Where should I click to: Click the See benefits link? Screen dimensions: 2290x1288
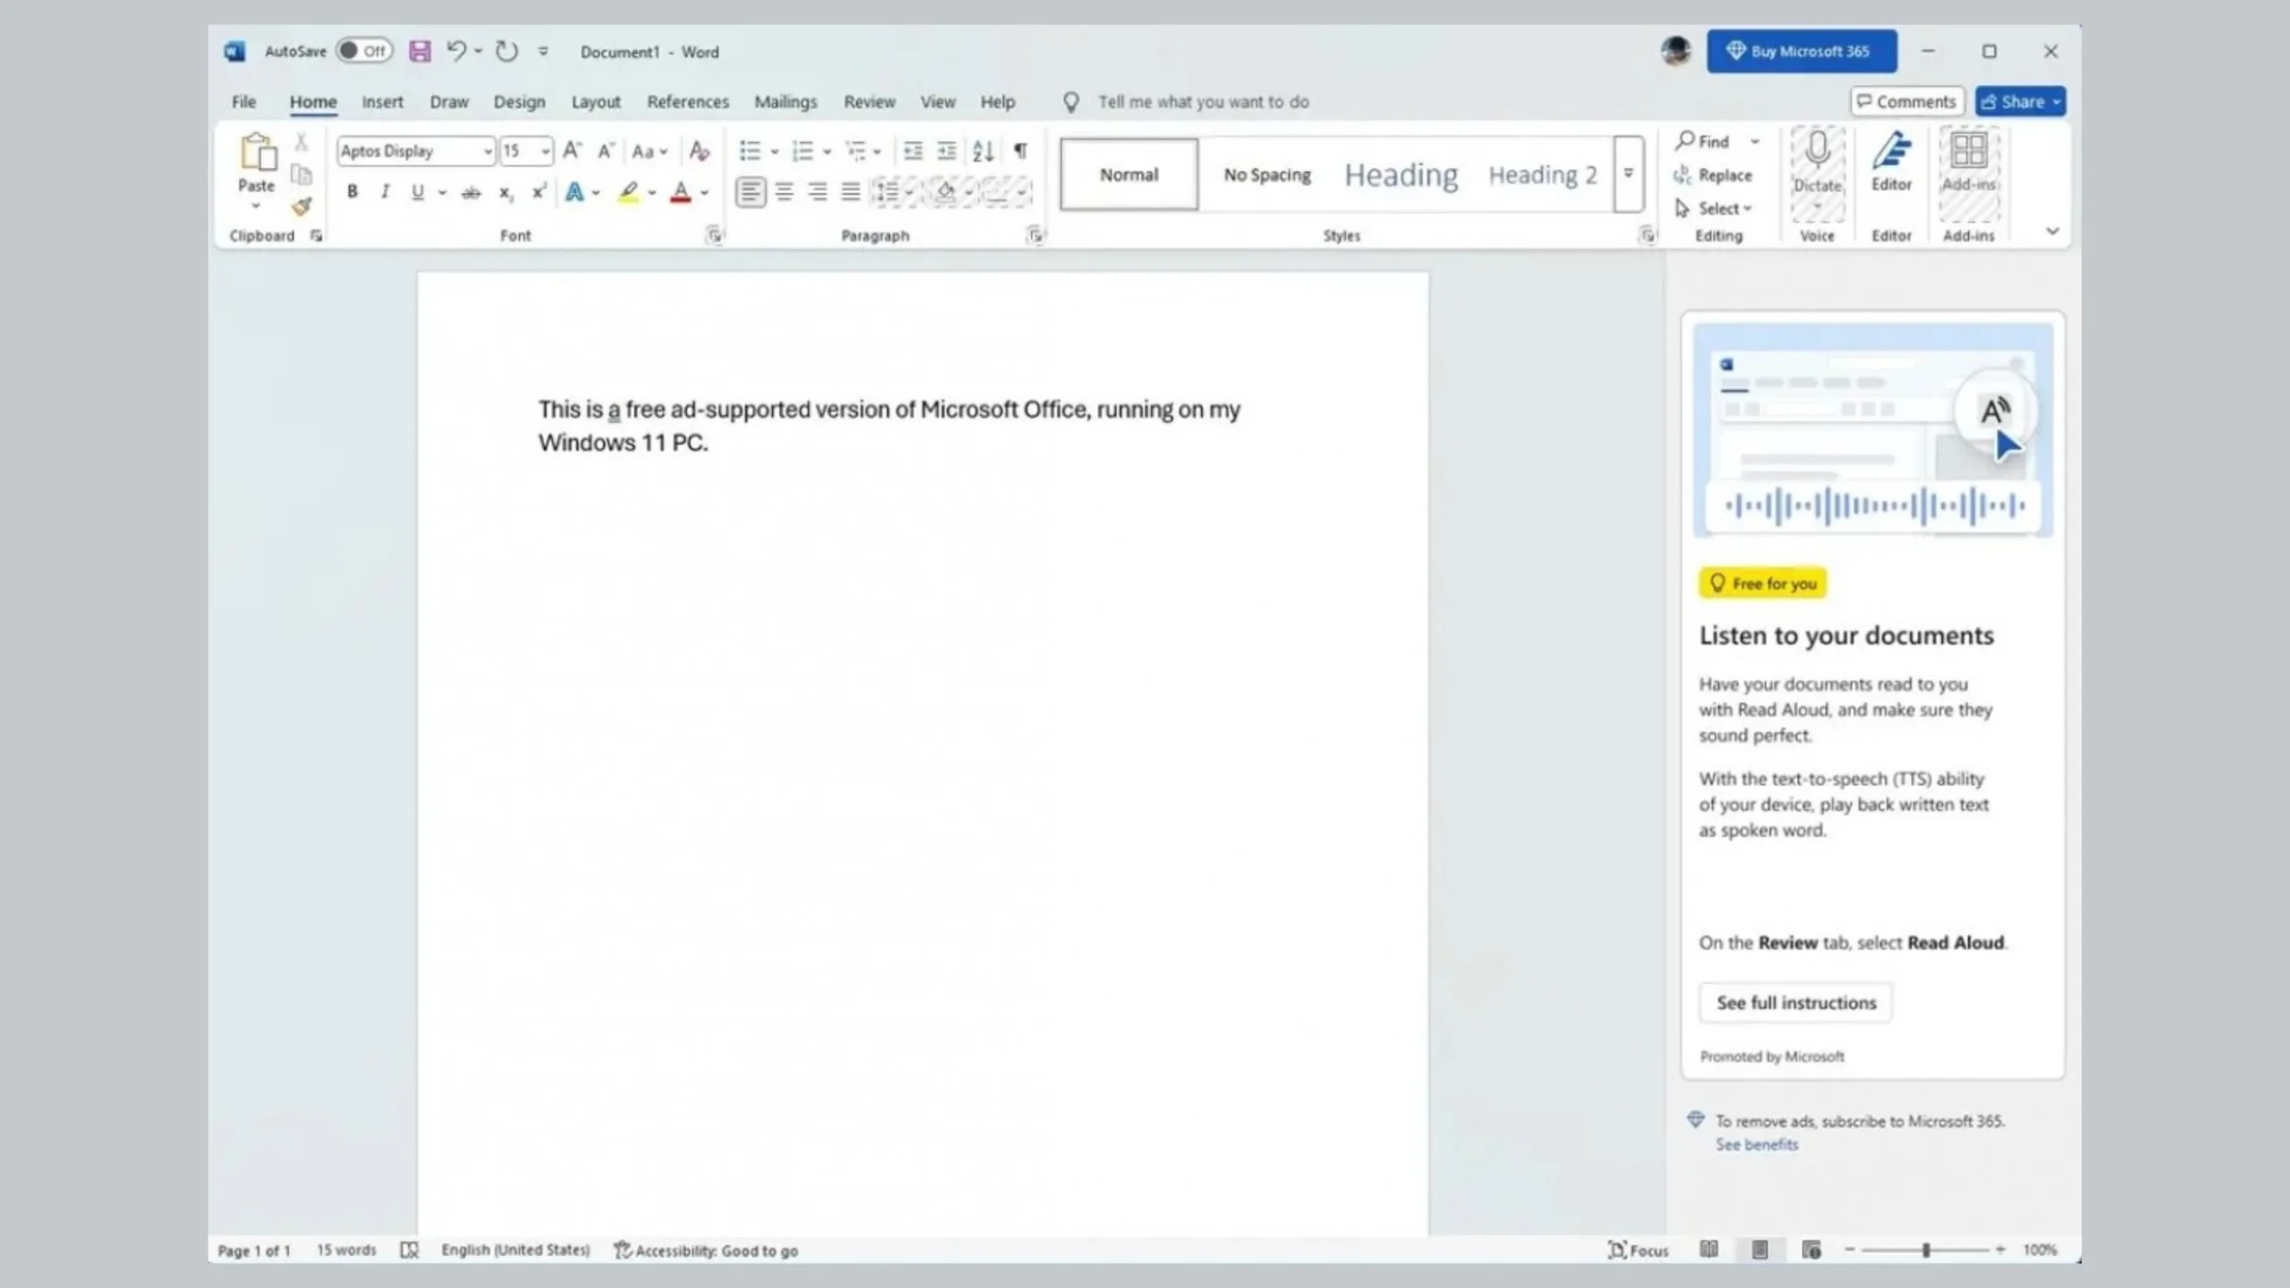click(x=1756, y=1145)
